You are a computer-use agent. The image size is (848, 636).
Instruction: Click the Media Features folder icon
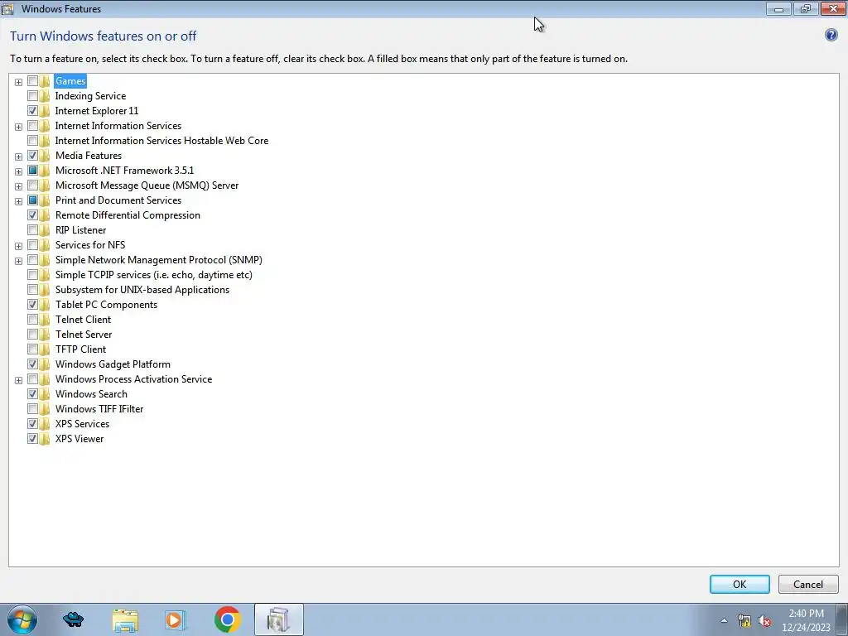[45, 156]
